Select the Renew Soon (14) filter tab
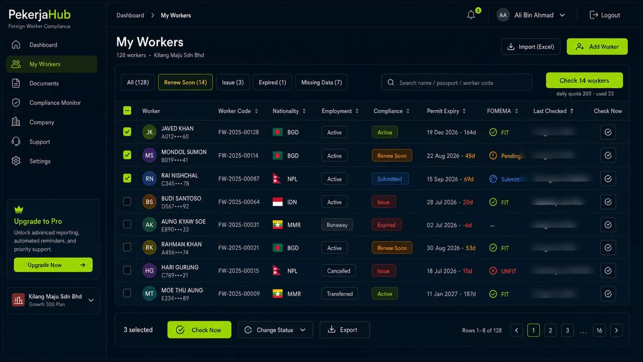Viewport: 643px width, 362px height. pyautogui.click(x=185, y=82)
